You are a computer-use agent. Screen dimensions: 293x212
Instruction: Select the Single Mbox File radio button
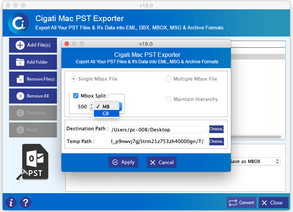(73, 79)
